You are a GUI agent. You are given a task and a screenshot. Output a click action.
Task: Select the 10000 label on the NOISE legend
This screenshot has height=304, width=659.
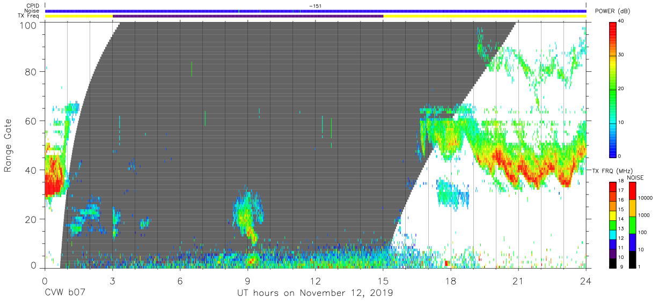tap(645, 198)
